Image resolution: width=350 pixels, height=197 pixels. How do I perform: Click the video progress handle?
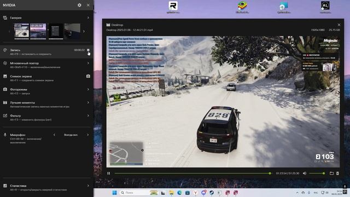[270, 173]
